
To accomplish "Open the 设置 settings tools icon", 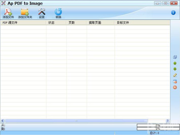I will point(42,12).
